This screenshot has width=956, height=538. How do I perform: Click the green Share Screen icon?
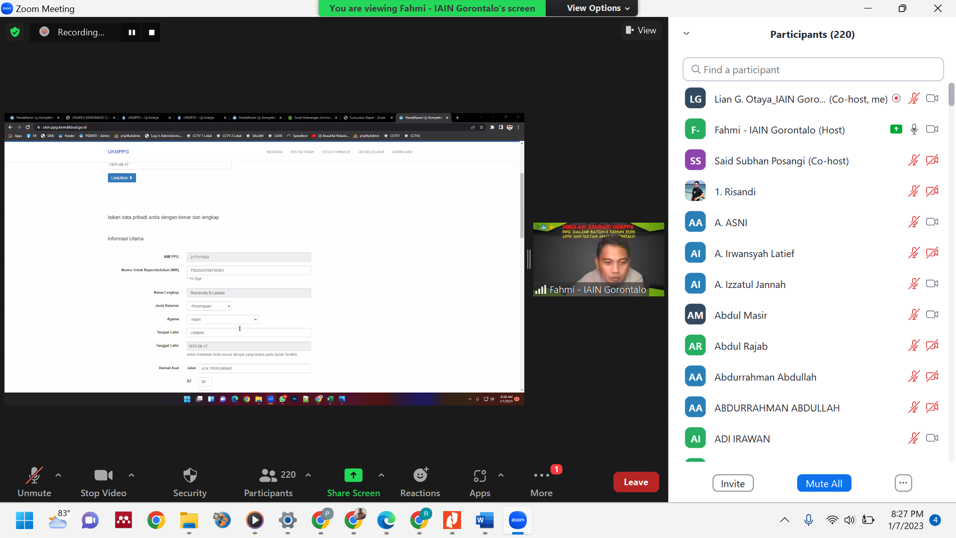click(353, 476)
